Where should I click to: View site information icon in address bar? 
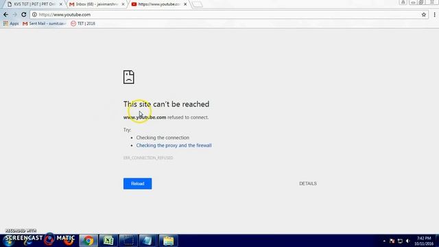tap(34, 14)
